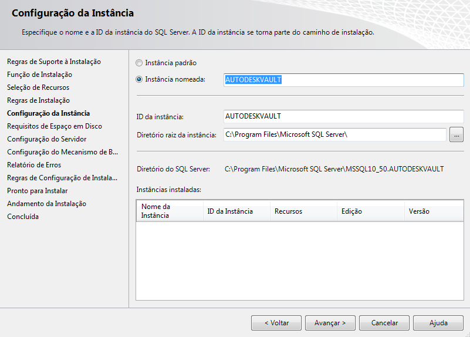Continue with the Avançar button
This screenshot has height=337, width=470.
(330, 323)
